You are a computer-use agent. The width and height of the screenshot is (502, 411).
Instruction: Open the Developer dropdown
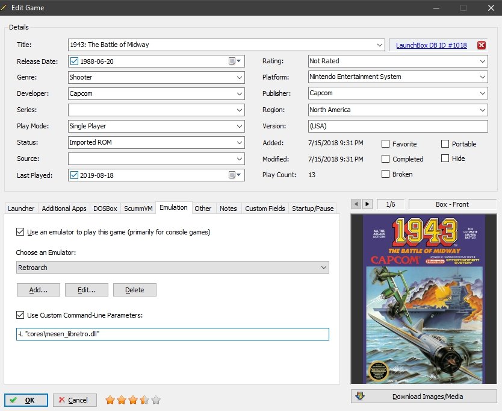click(239, 93)
